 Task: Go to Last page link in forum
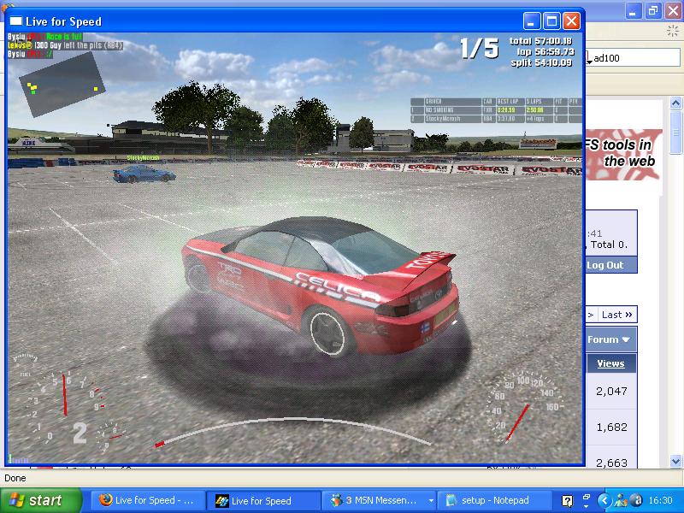[616, 315]
